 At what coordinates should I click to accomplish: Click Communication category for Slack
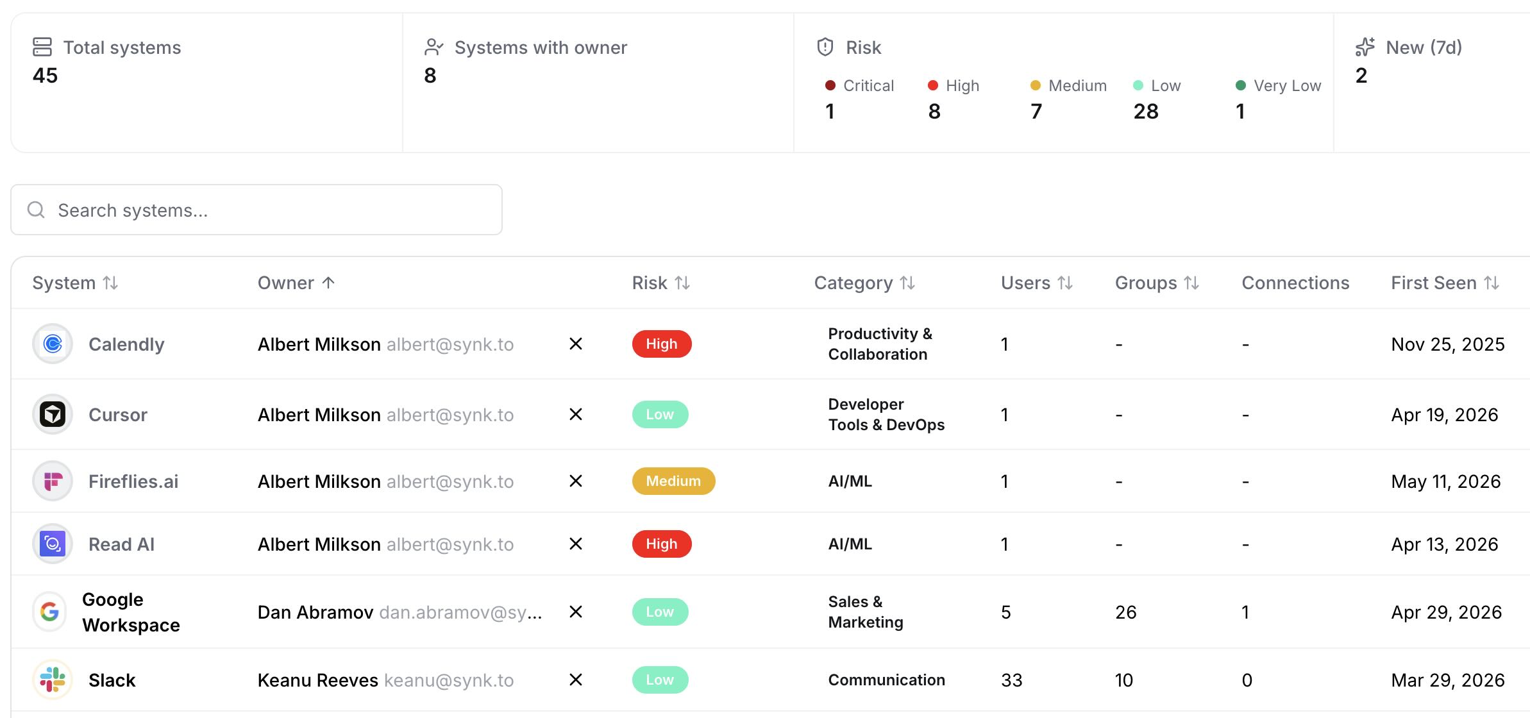point(886,680)
